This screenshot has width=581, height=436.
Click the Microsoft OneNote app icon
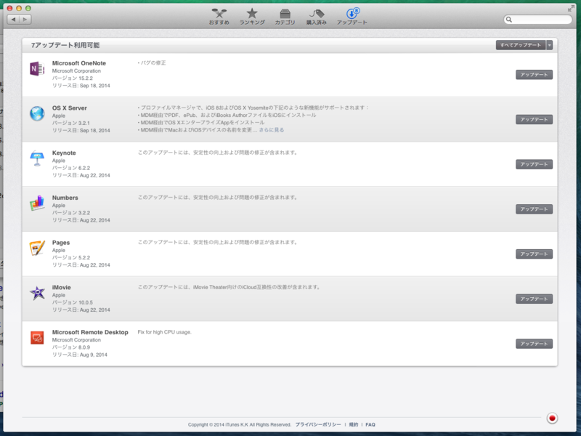[x=37, y=68]
